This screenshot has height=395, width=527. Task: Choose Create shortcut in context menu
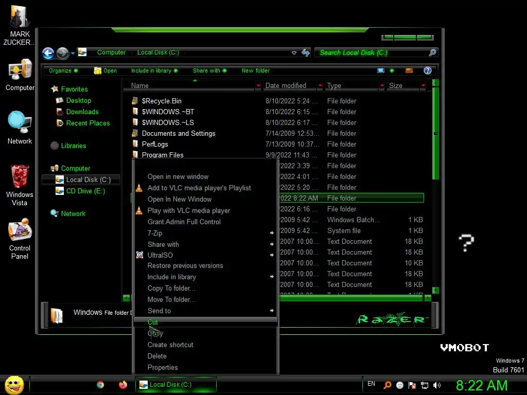pos(170,345)
